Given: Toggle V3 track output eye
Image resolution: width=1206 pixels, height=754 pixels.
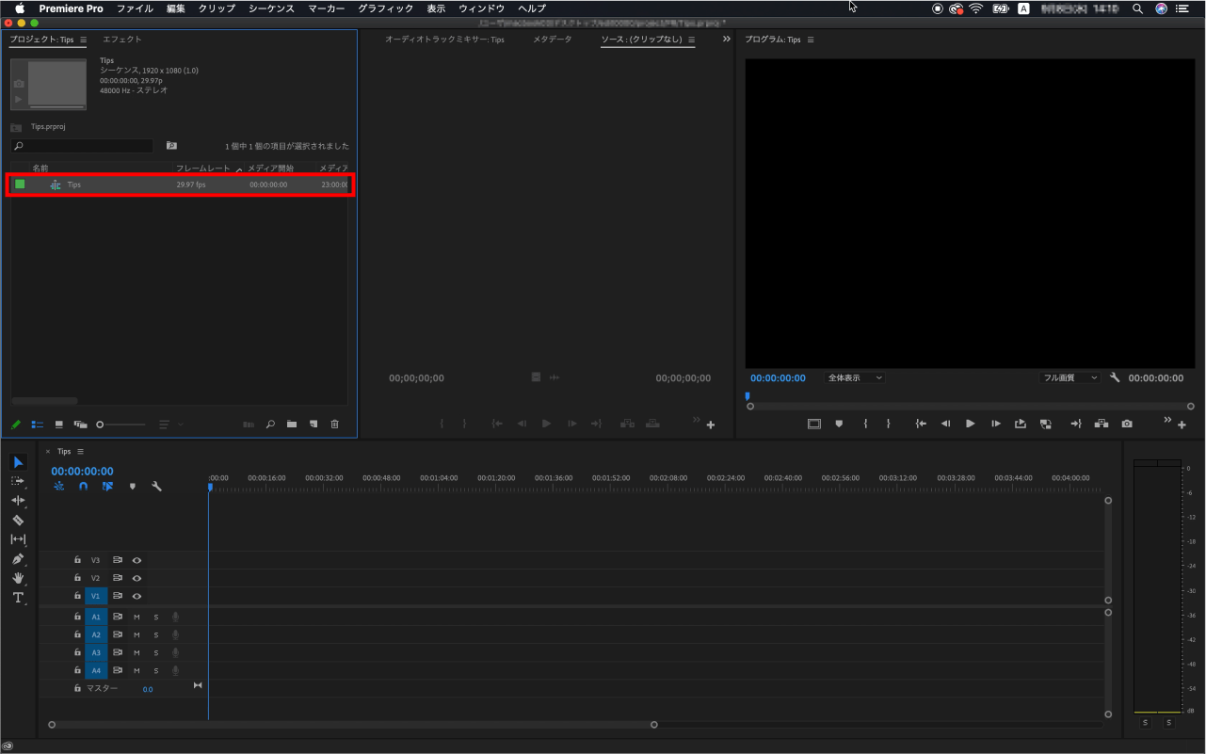Looking at the screenshot, I should pos(137,560).
